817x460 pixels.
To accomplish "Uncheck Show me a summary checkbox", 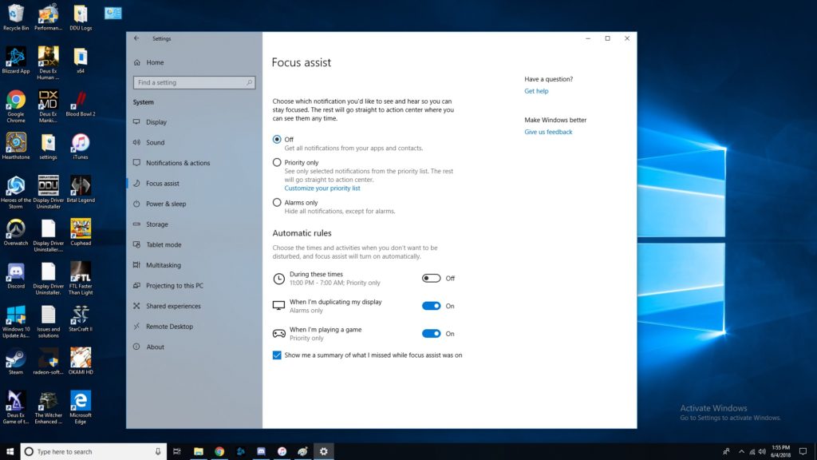I will (277, 355).
